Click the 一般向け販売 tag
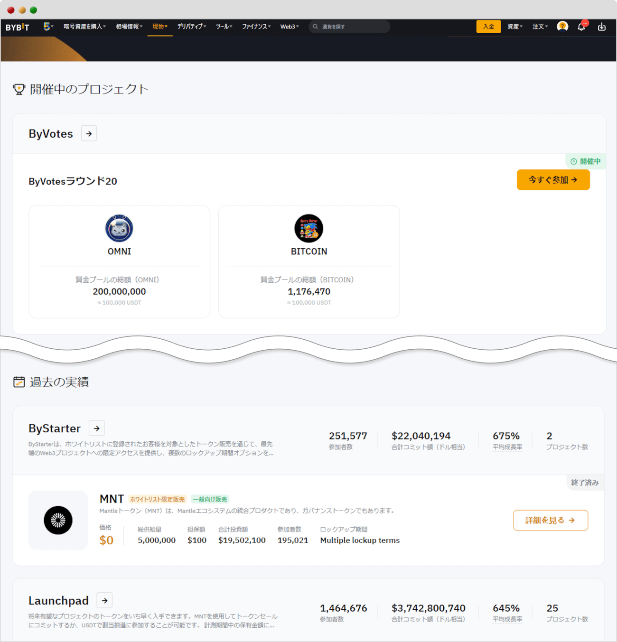This screenshot has width=617, height=642. [210, 499]
